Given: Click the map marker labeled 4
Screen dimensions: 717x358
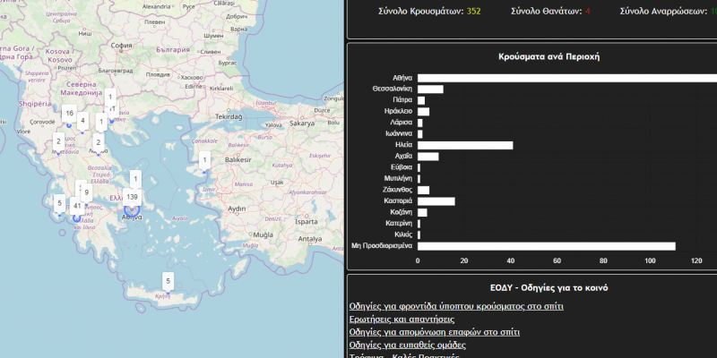Looking at the screenshot, I should (82, 122).
